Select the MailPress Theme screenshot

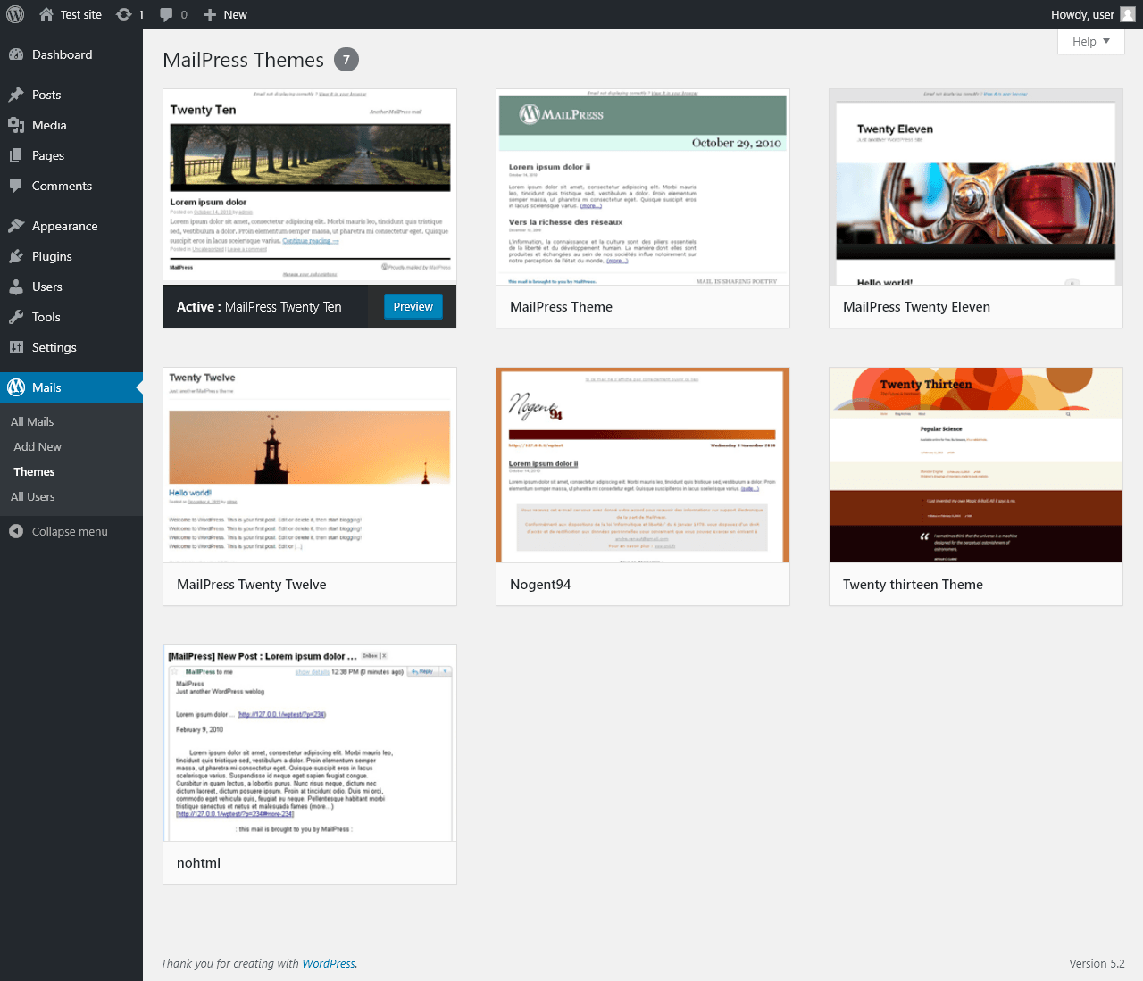643,187
